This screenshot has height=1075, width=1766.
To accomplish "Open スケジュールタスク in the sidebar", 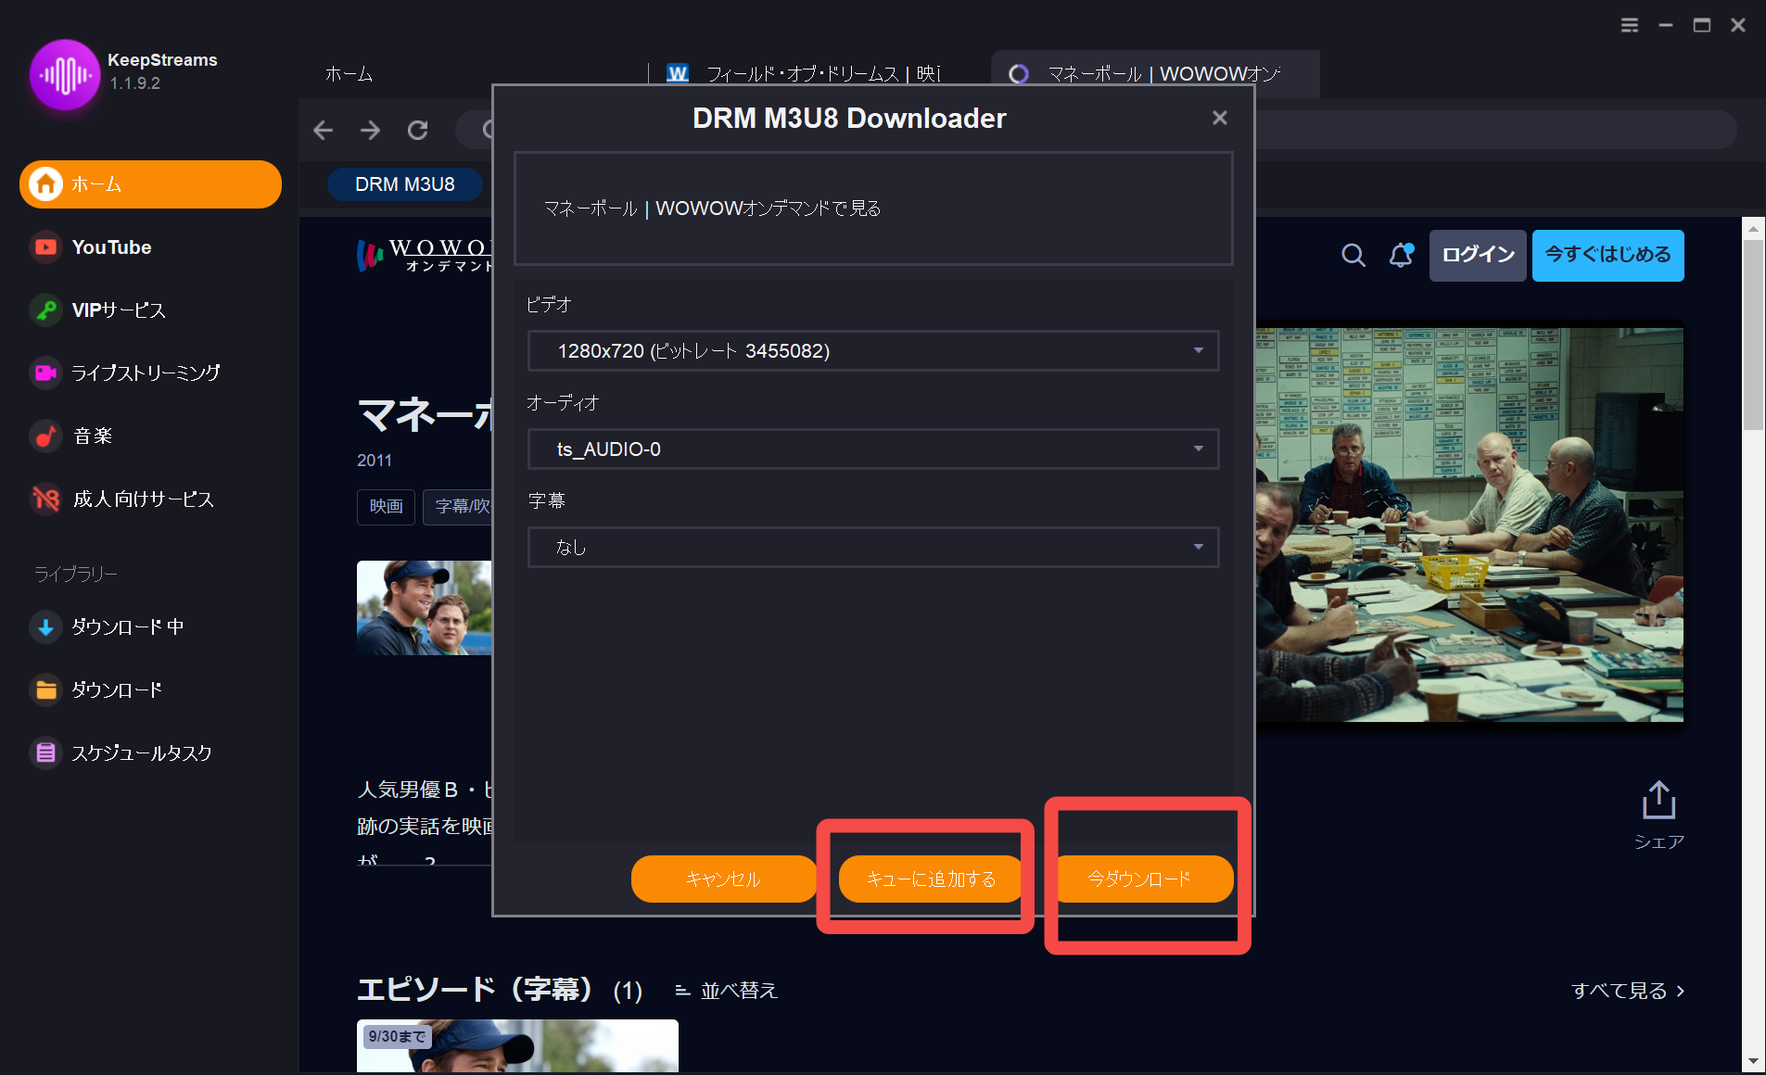I will point(121,752).
